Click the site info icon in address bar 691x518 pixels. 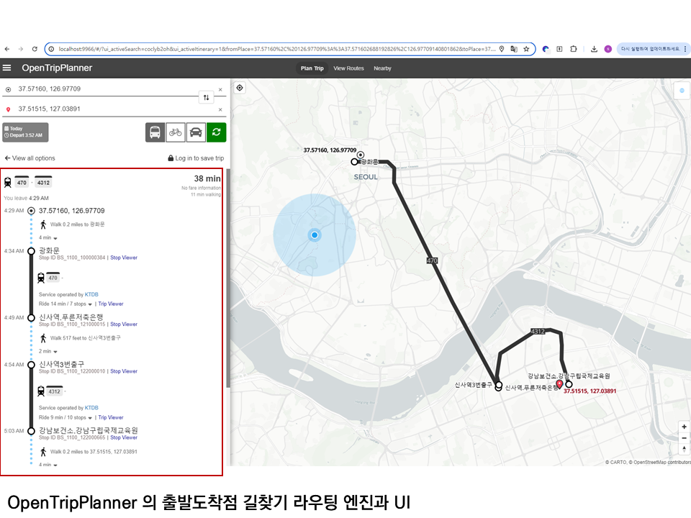coord(51,49)
